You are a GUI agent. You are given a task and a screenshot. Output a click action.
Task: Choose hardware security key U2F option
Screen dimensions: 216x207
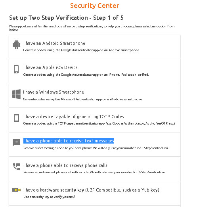95,194
